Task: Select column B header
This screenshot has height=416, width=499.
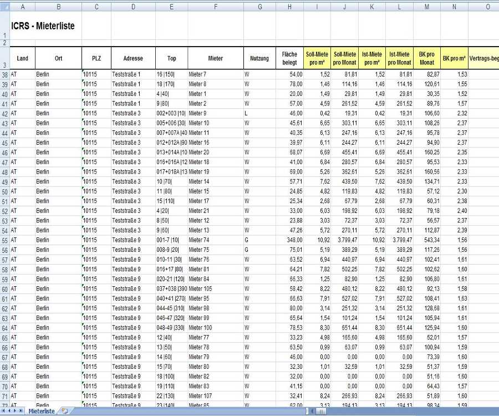Action: click(58, 7)
